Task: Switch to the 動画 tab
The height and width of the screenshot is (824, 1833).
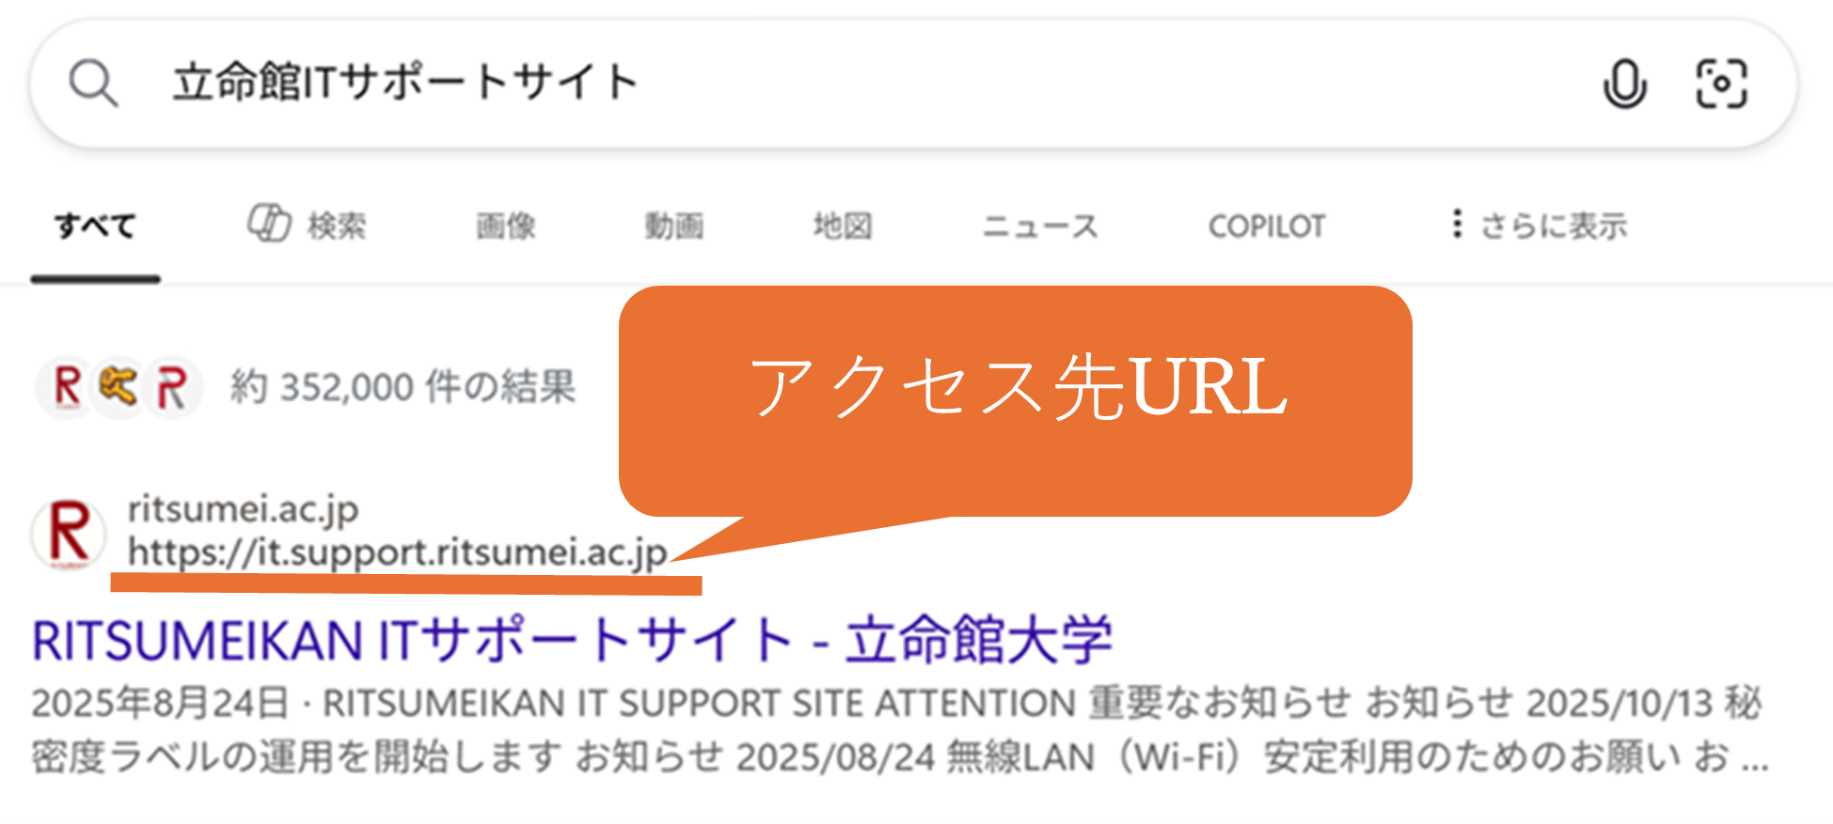Action: click(x=674, y=225)
